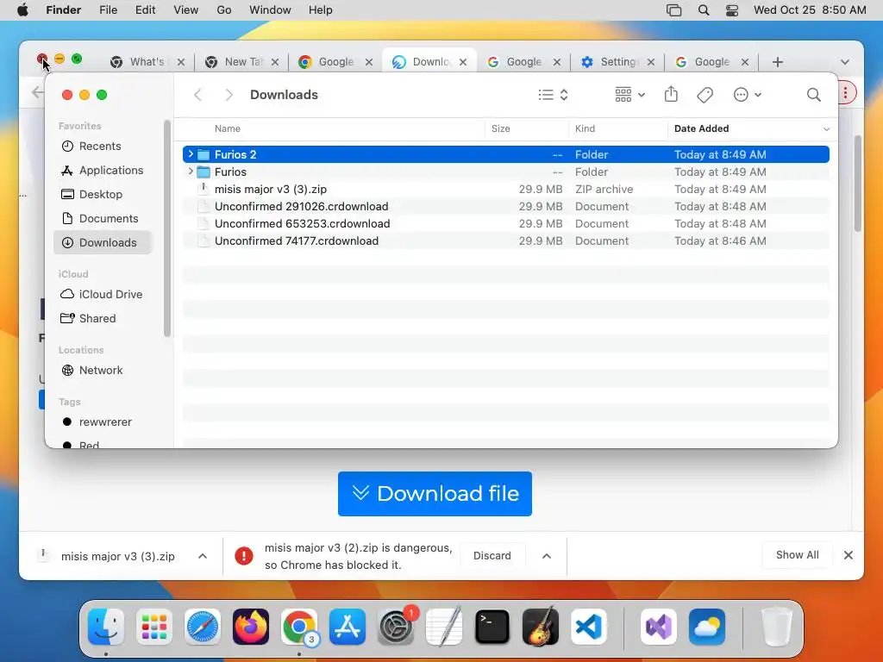The image size is (883, 662).
Task: Select Recents in Finder sidebar
Action: (x=103, y=147)
